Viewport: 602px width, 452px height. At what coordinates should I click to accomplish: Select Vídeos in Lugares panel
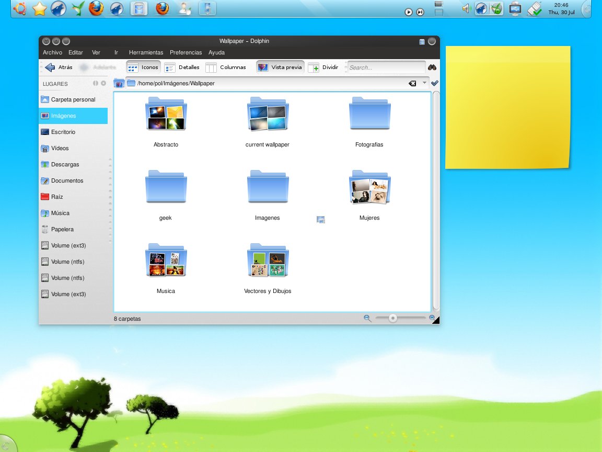click(73, 148)
